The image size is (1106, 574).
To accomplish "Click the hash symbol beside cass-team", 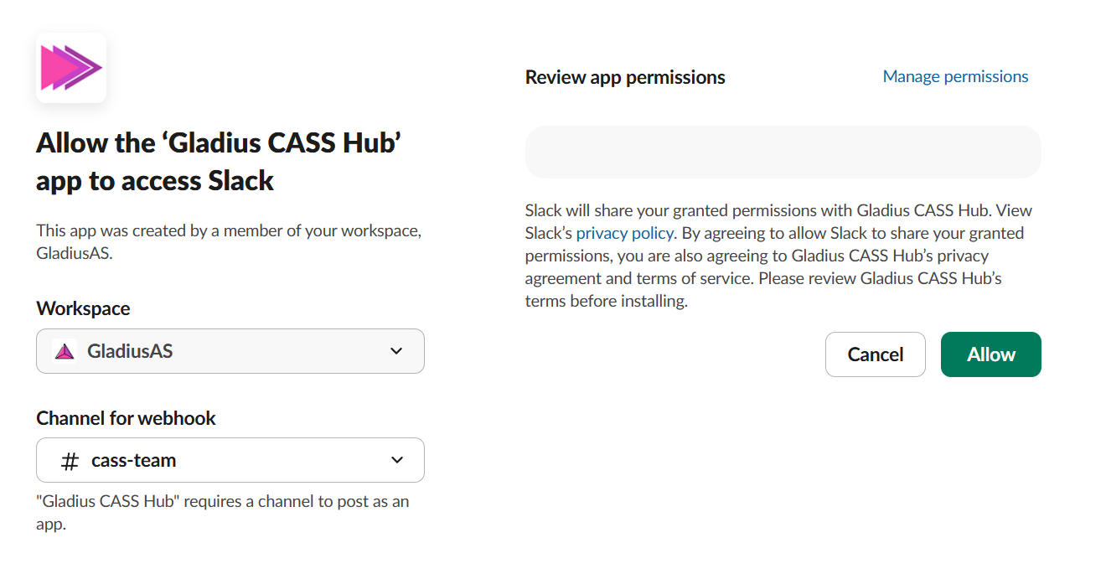I will [70, 461].
